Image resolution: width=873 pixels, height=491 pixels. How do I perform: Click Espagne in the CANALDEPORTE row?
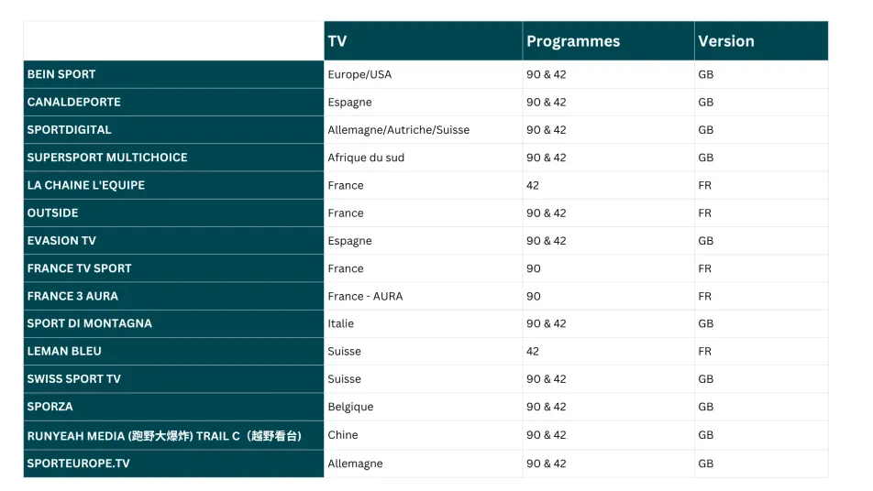[x=349, y=103]
